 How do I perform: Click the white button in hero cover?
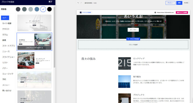[x=133, y=30]
